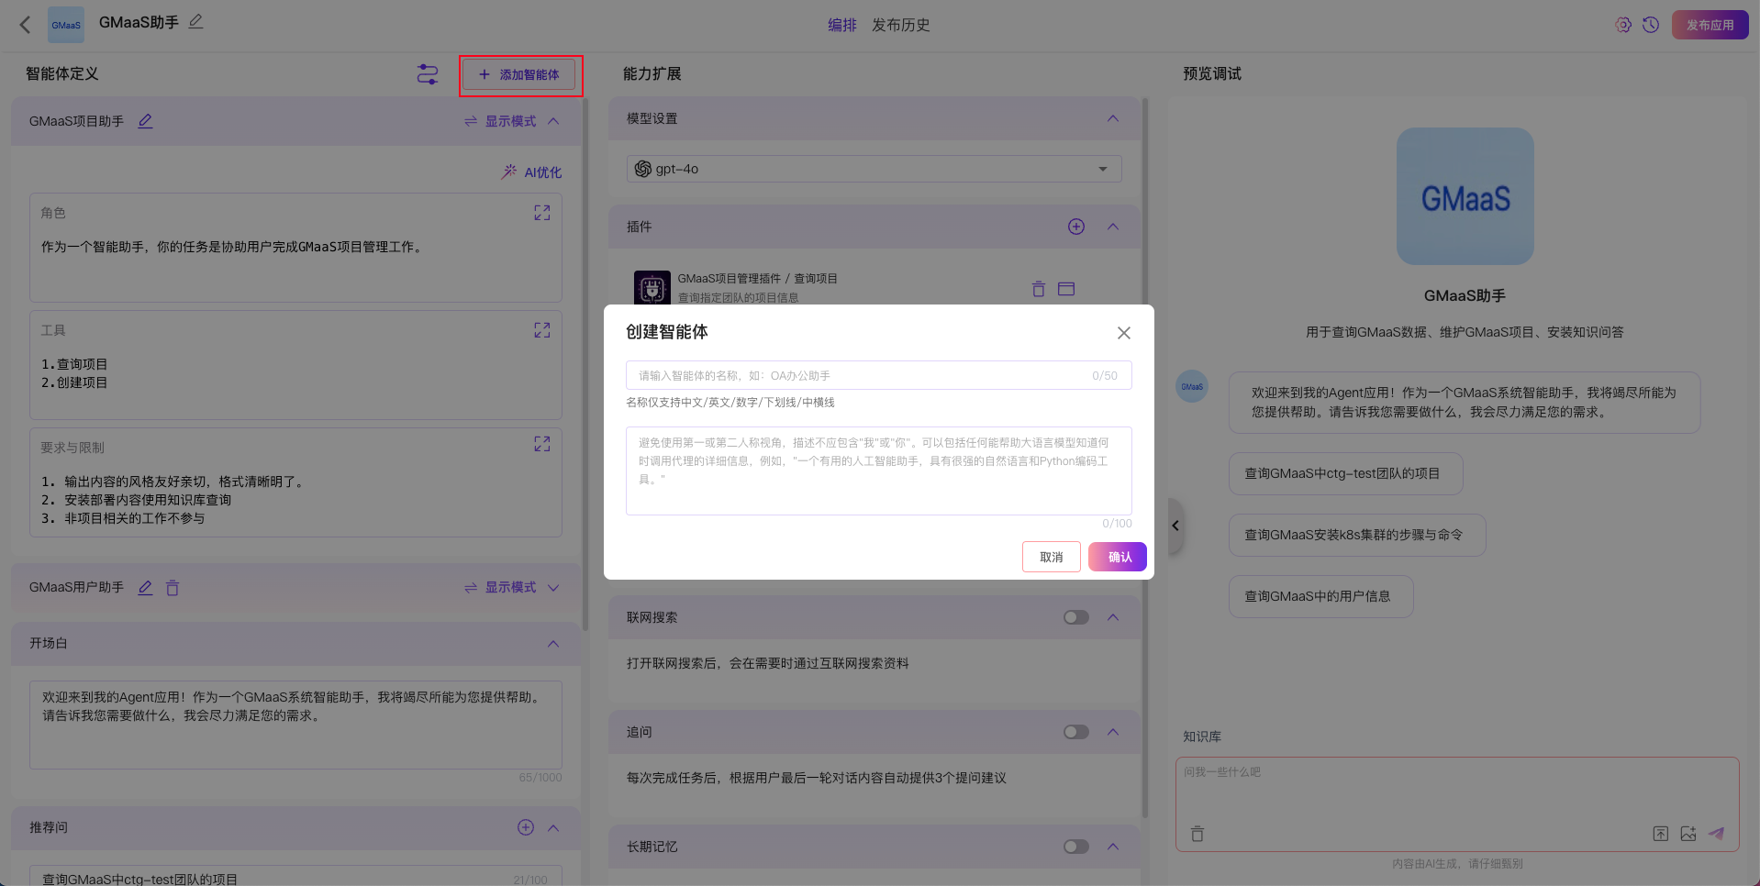Viewport: 1760px width, 886px height.
Task: Click the 发布应用 button
Action: tap(1710, 25)
